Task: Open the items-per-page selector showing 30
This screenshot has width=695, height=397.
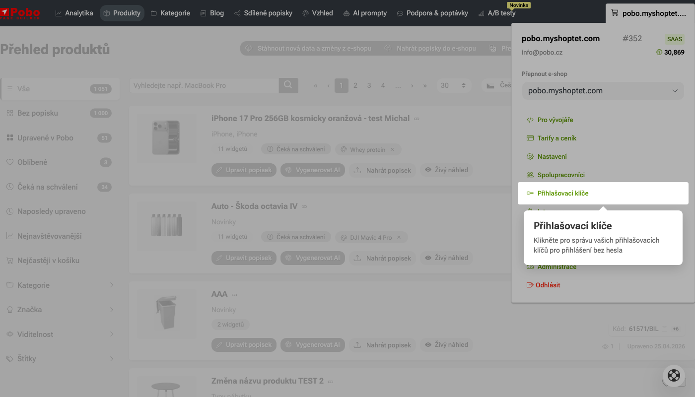Action: point(454,85)
